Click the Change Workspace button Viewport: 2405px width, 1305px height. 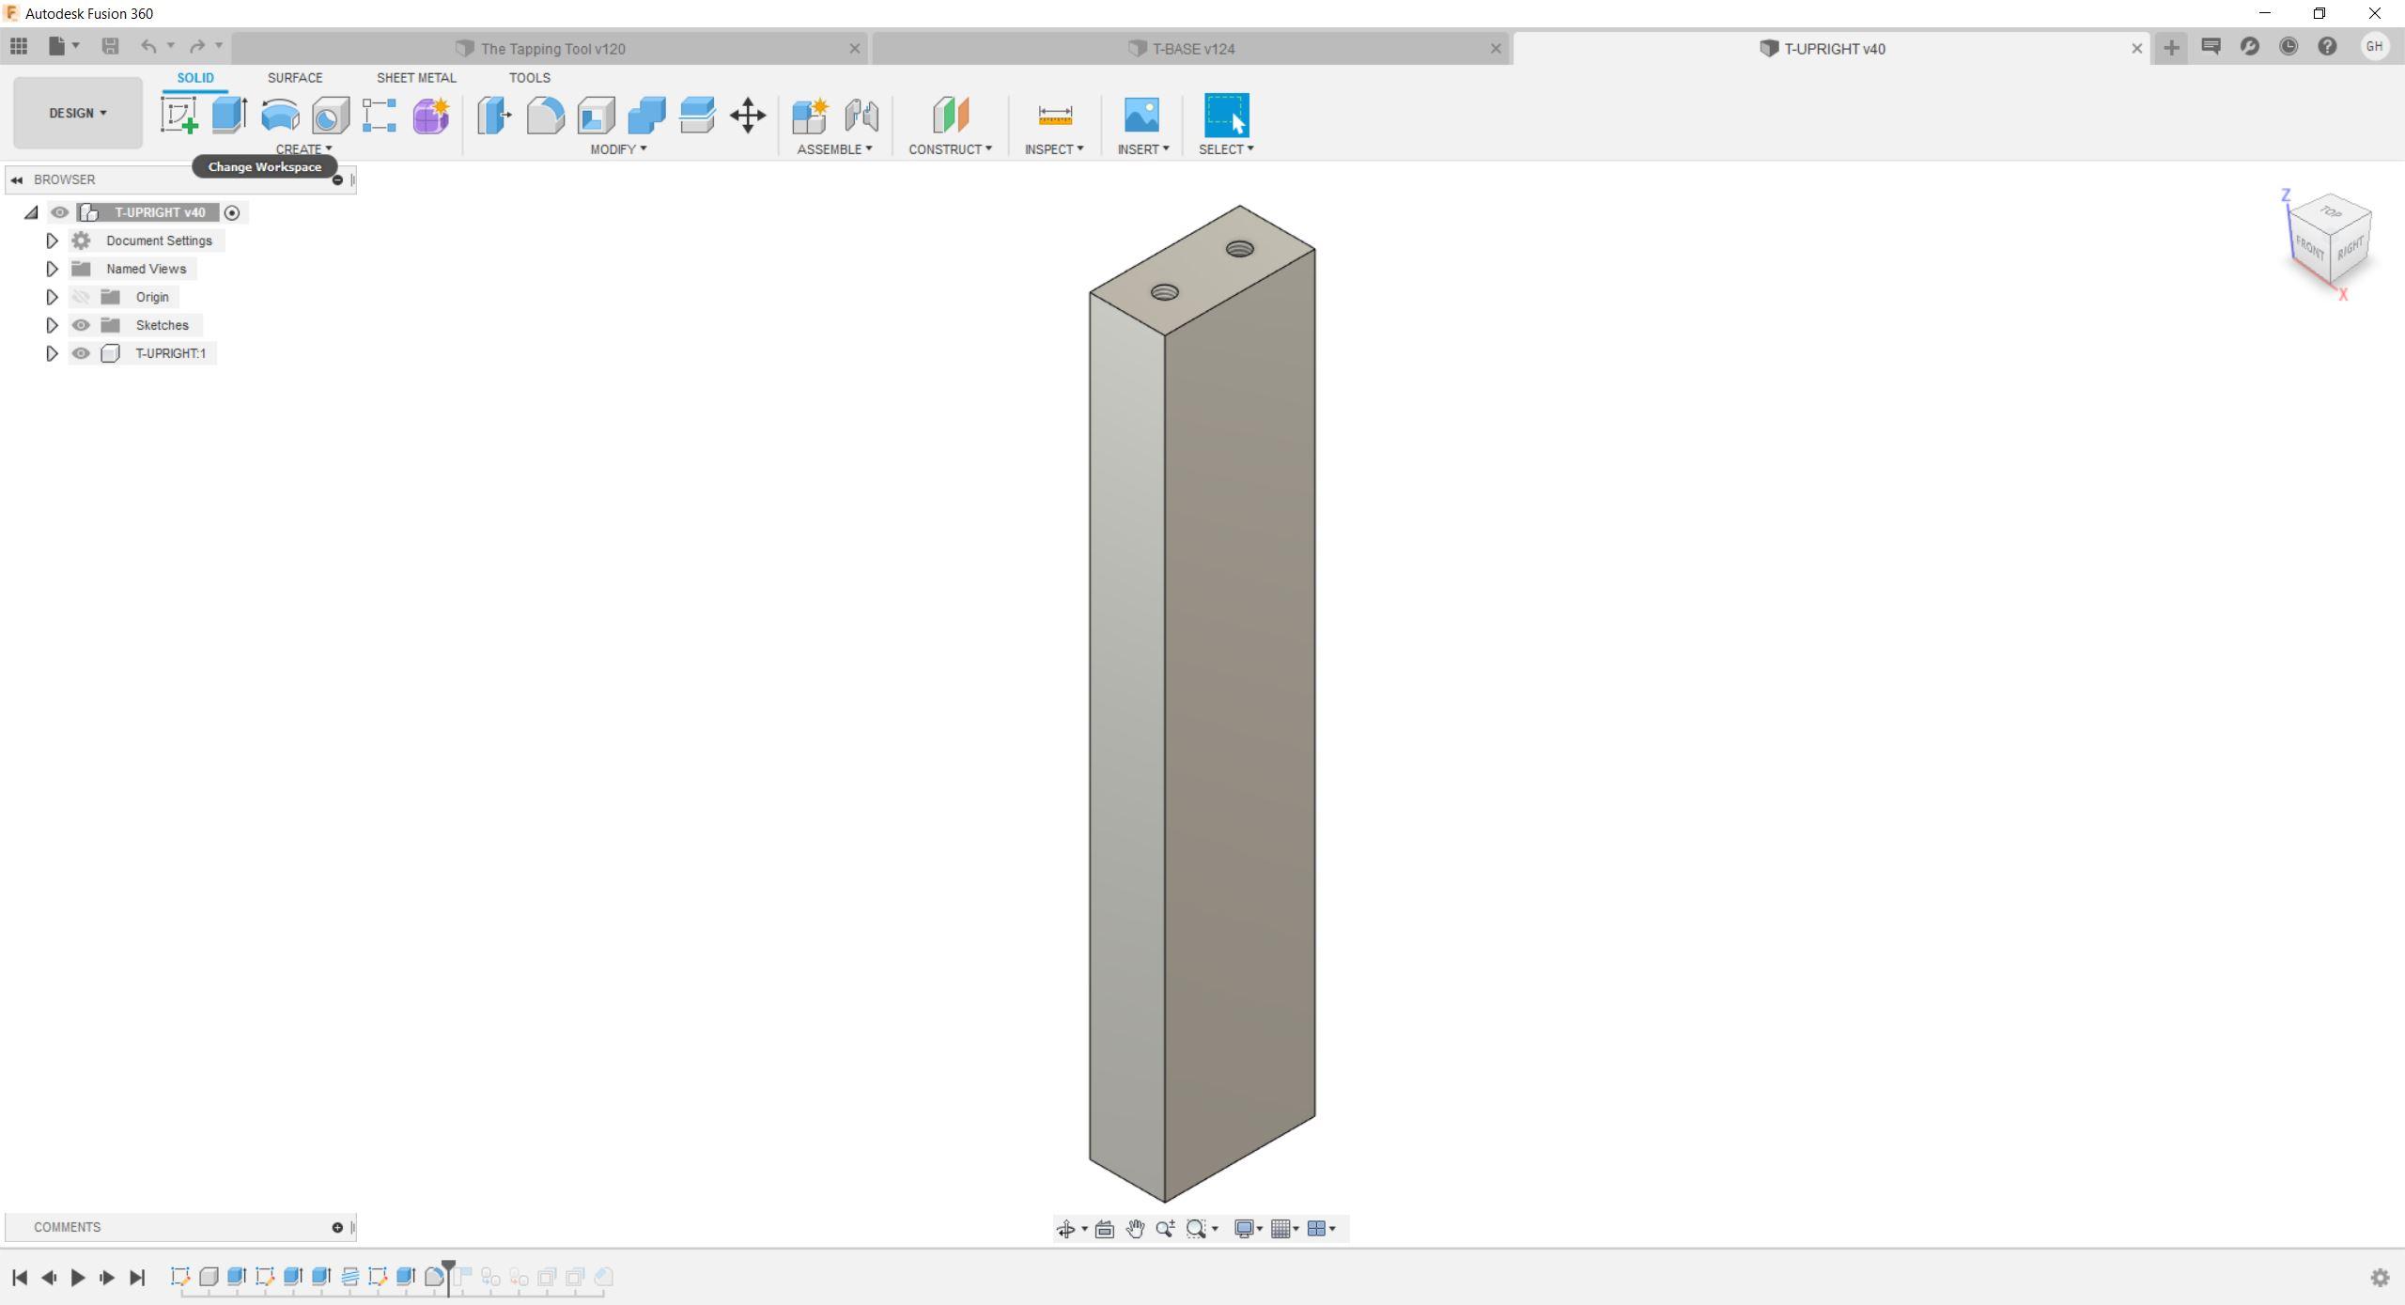(75, 113)
